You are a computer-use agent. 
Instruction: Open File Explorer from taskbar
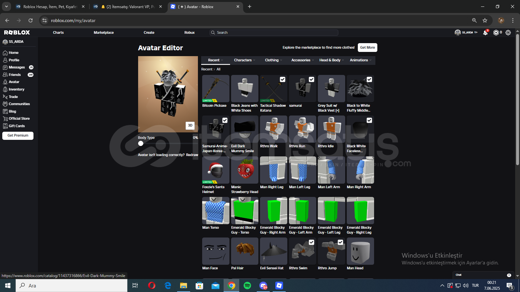click(184, 286)
